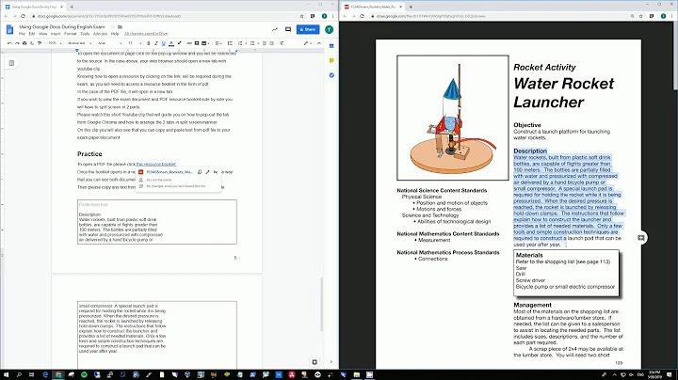This screenshot has width=678, height=380.
Task: Show the document outline panel
Action: [11, 63]
